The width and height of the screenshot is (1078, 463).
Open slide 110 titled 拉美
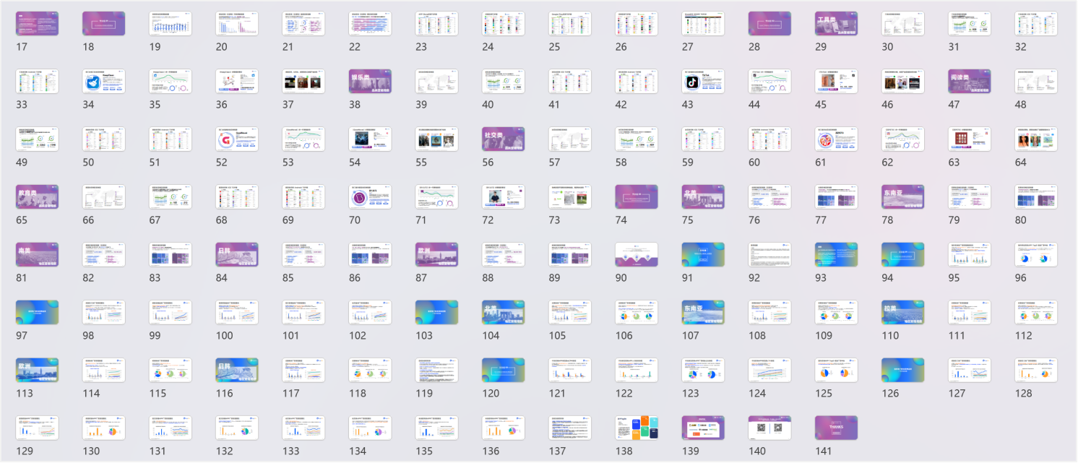[x=902, y=313]
